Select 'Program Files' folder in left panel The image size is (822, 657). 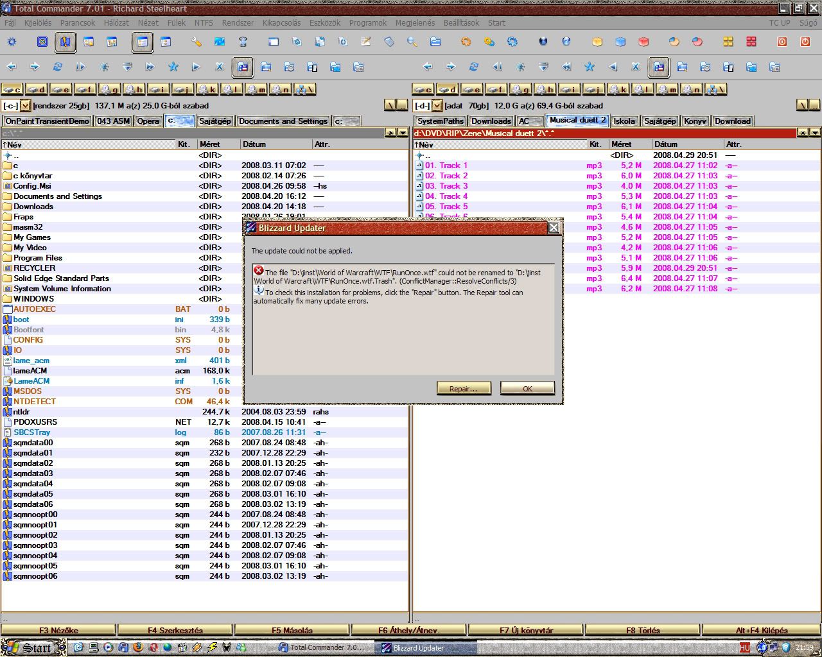tap(204, 258)
